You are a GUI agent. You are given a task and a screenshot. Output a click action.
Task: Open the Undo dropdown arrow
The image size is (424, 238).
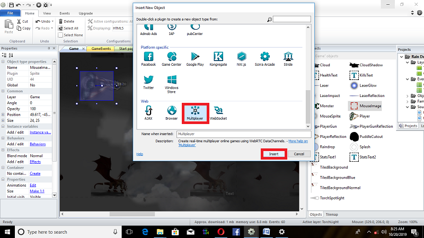pyautogui.click(x=52, y=21)
